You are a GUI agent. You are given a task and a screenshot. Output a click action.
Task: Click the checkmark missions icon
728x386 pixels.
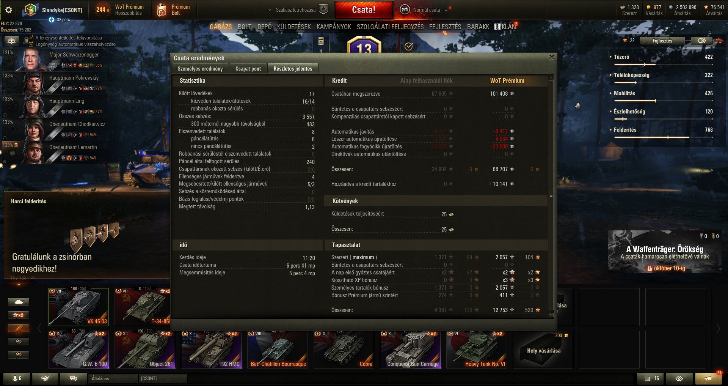[x=408, y=46]
